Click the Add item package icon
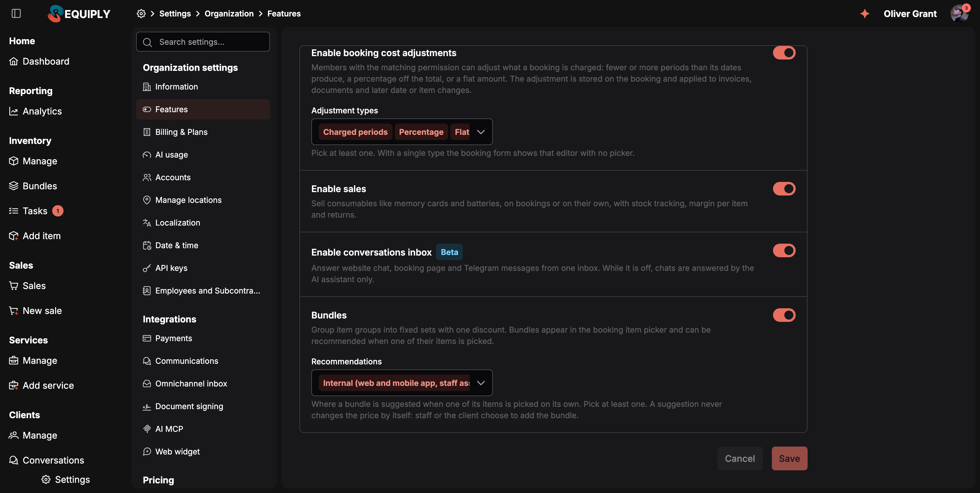 click(14, 236)
